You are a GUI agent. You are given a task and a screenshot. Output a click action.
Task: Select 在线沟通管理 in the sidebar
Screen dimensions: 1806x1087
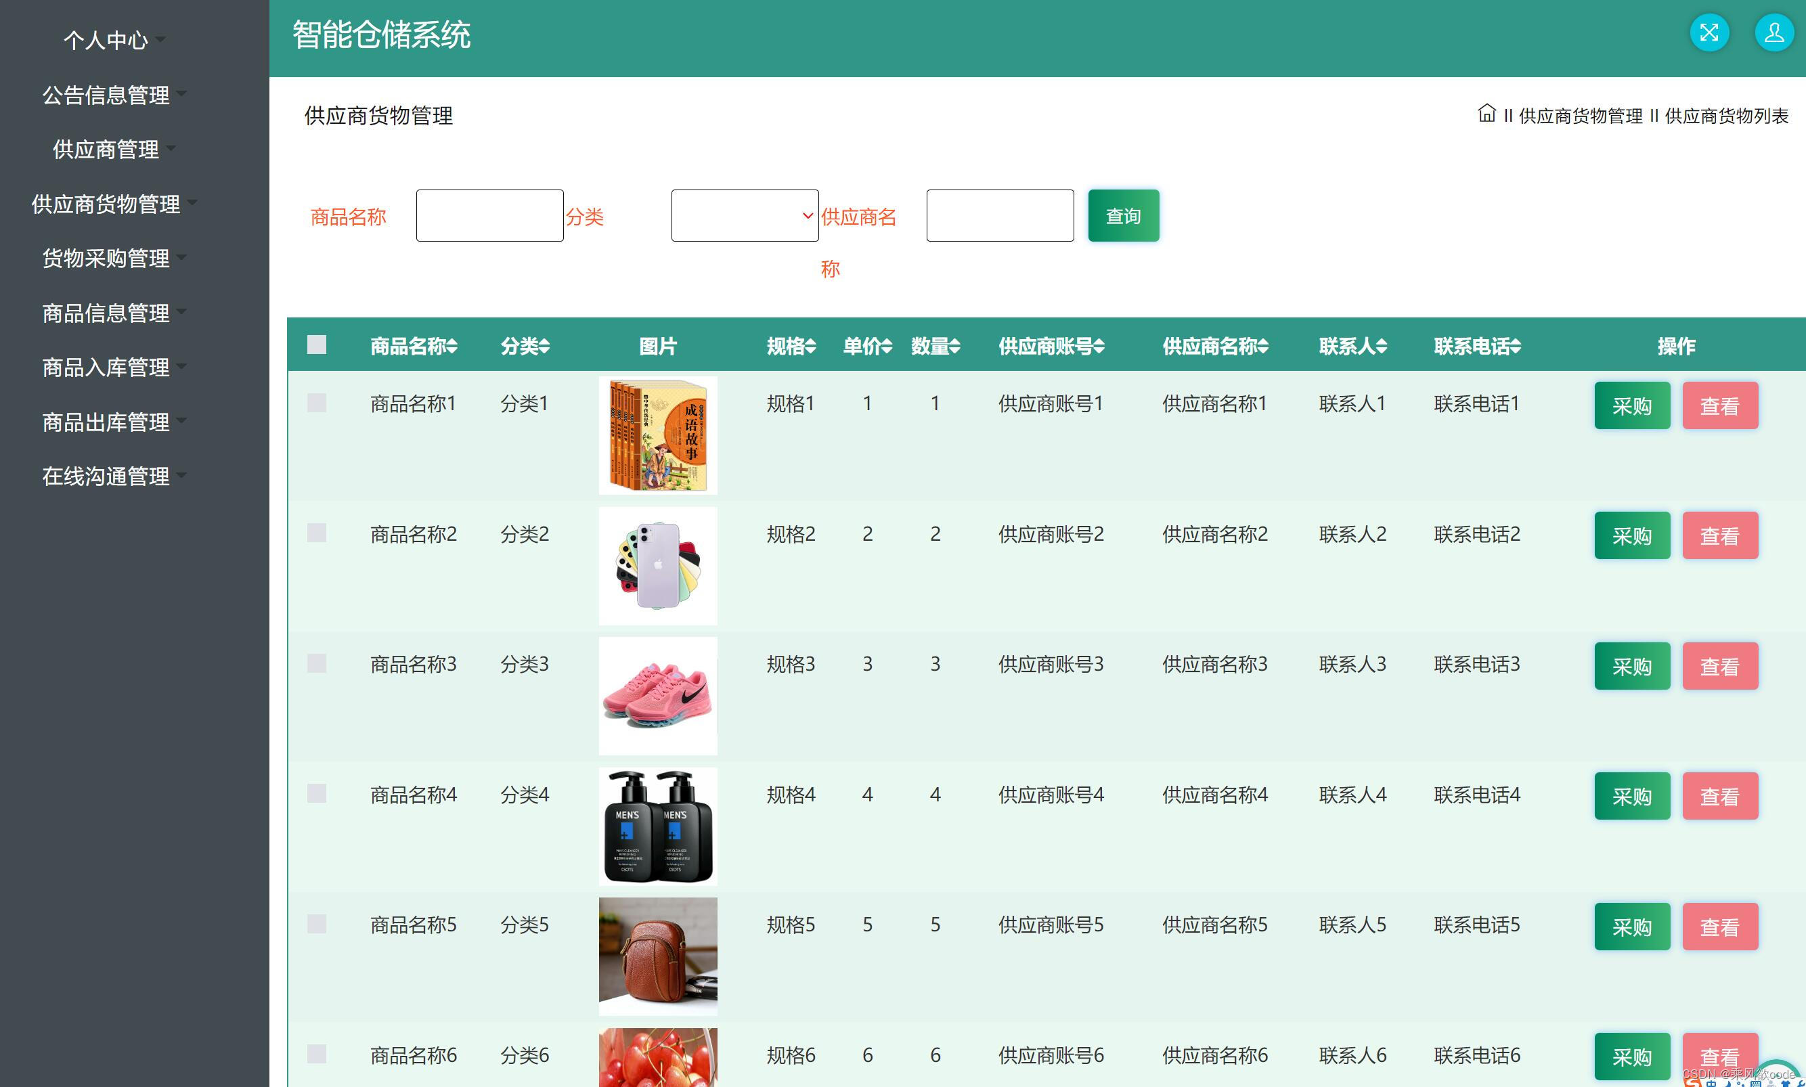pos(107,476)
